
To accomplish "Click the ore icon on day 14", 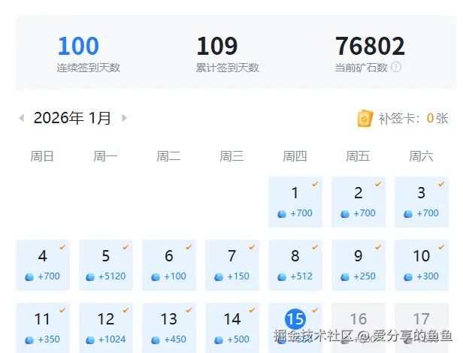I will pos(219,340).
